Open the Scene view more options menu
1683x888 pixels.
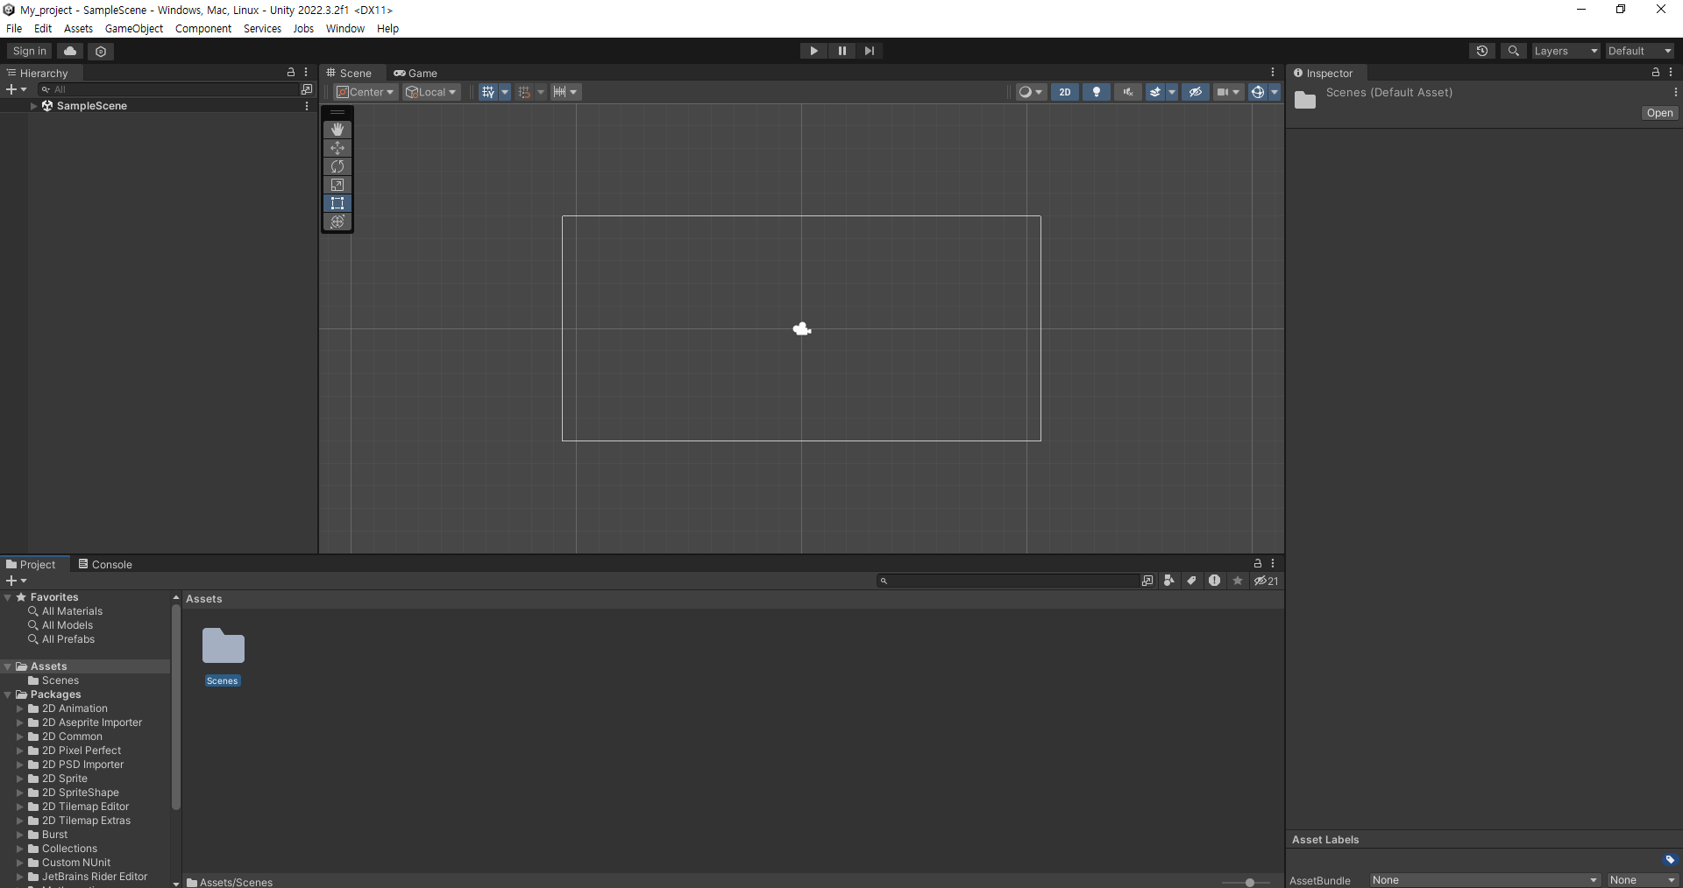point(1273,73)
